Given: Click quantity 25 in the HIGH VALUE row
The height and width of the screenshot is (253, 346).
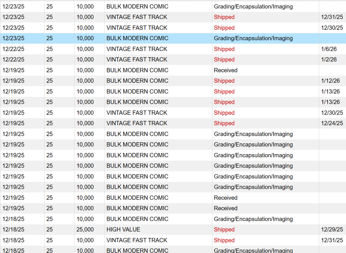Looking at the screenshot, I should pyautogui.click(x=49, y=230).
